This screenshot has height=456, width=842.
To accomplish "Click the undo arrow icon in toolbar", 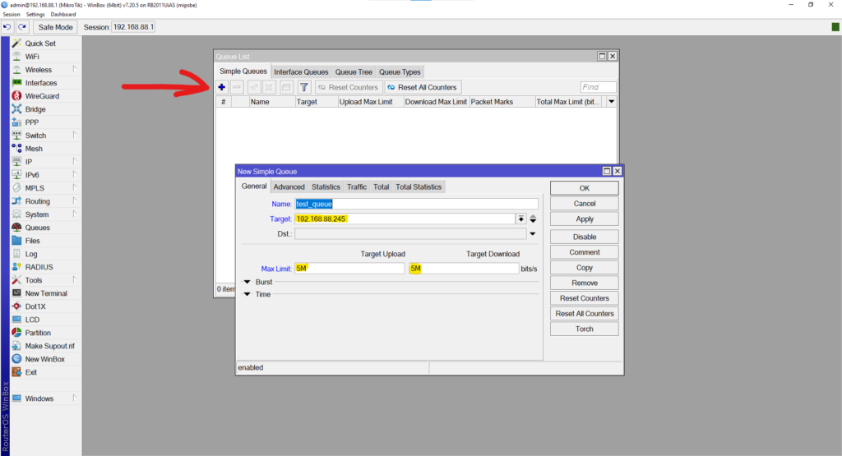I will tap(7, 27).
